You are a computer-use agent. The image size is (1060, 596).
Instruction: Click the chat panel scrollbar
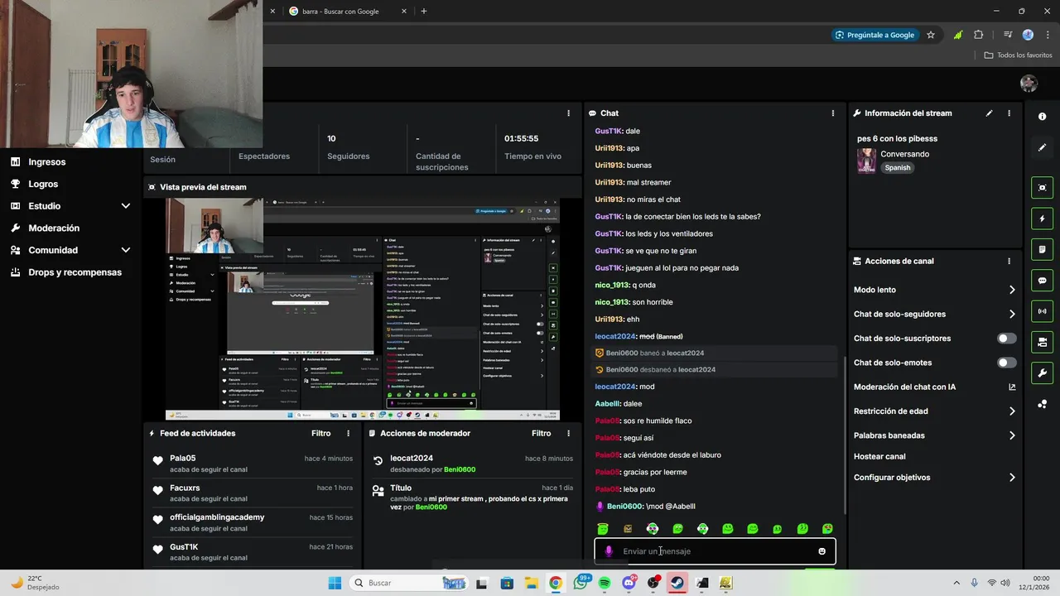tap(844, 435)
